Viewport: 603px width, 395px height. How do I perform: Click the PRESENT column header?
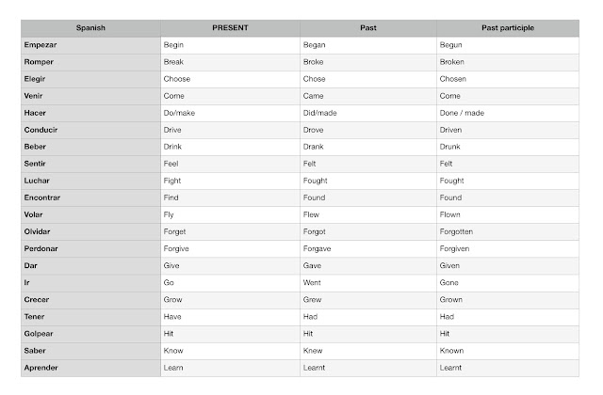(x=230, y=28)
